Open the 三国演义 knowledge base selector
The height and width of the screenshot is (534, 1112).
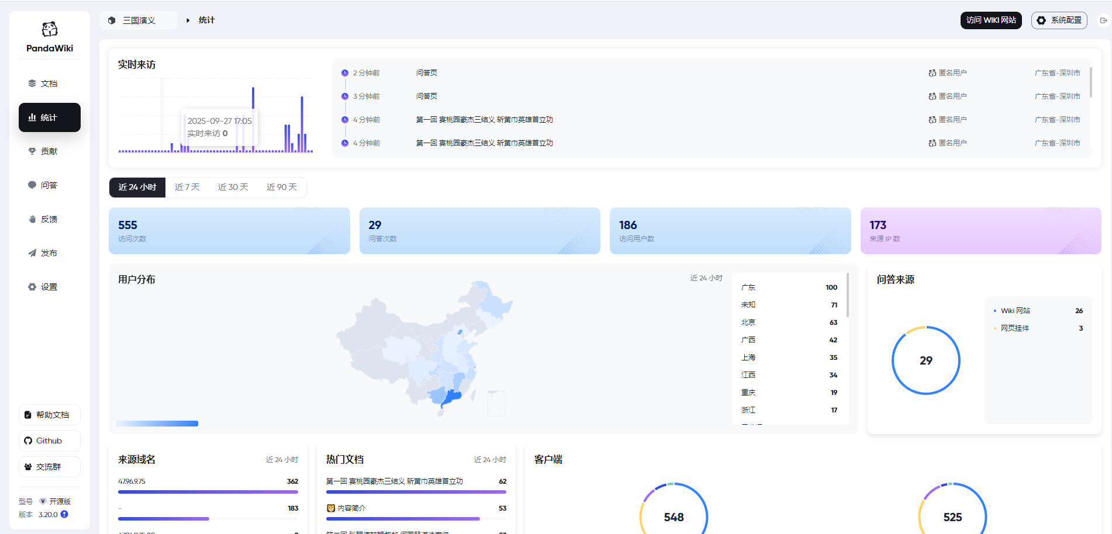tap(138, 20)
